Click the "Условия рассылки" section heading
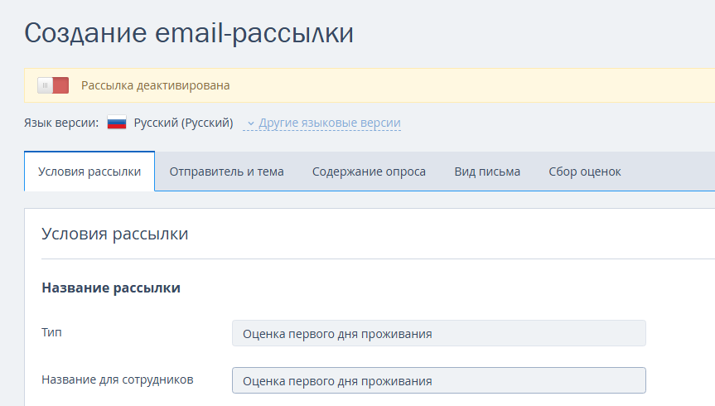The height and width of the screenshot is (406, 715). coord(114,234)
